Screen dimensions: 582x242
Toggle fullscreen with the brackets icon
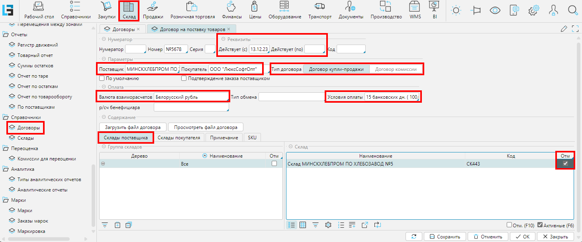575,29
